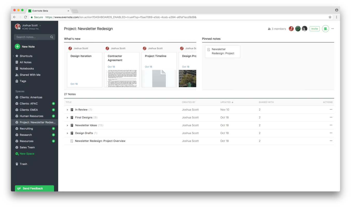The width and height of the screenshot is (351, 207).
Task: Open Joshua Scott account dropdown
Action: [x=40, y=25]
